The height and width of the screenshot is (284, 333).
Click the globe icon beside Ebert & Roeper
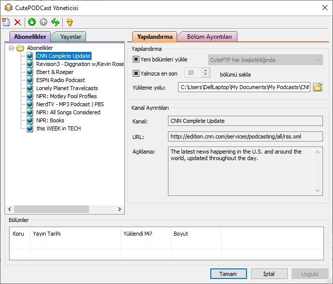(x=30, y=72)
